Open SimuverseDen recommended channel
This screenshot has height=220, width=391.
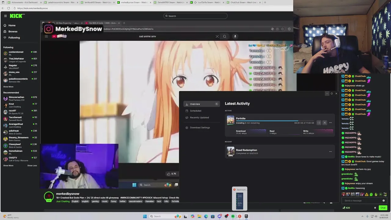(x=20, y=98)
